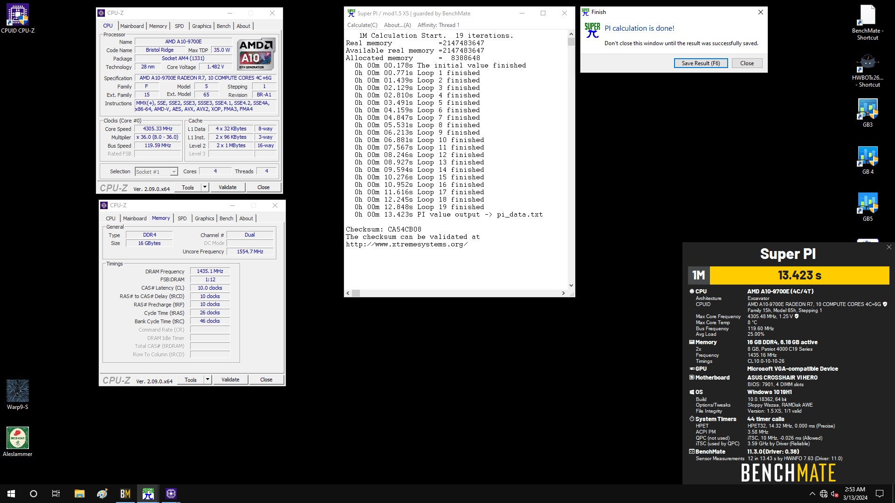Open Graphics tab in upper CPU-Z
This screenshot has width=895, height=503.
coord(201,26)
